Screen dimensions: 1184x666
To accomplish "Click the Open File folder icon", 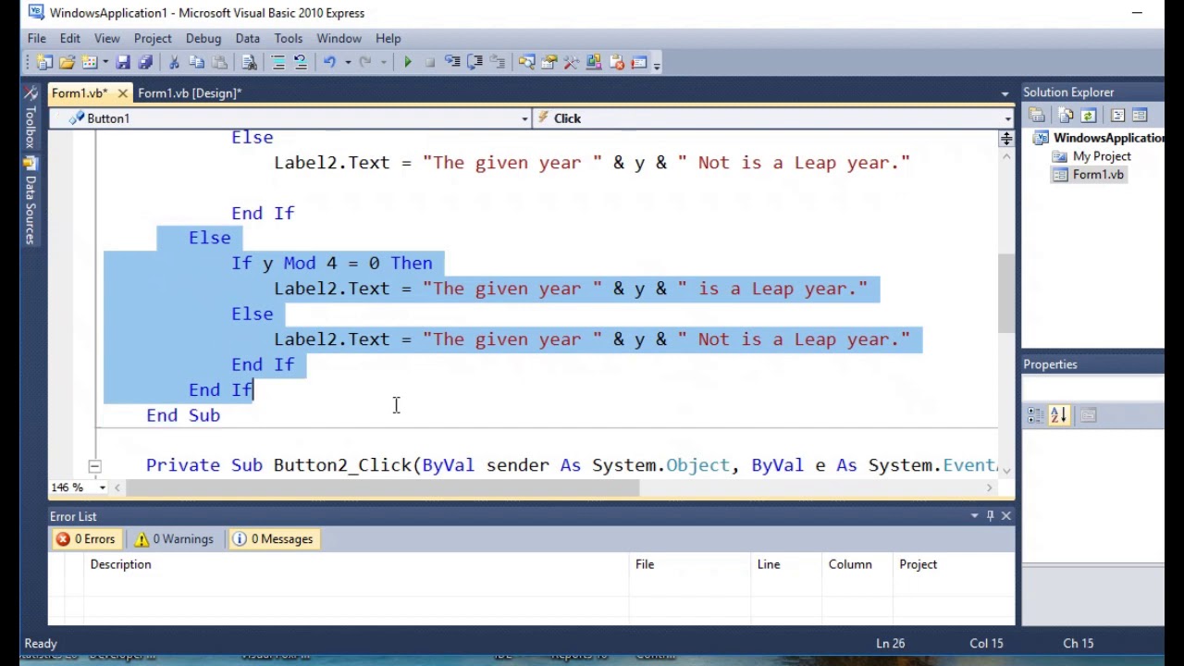I will 67,62.
